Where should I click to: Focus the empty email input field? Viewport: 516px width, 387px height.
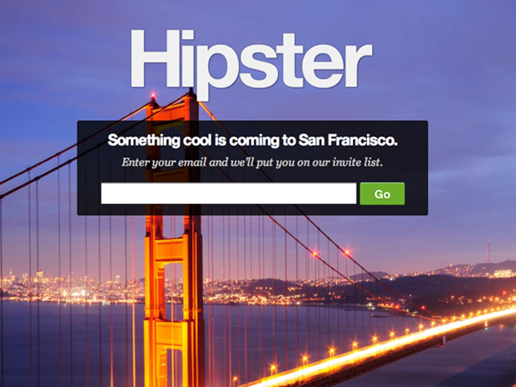click(x=228, y=193)
